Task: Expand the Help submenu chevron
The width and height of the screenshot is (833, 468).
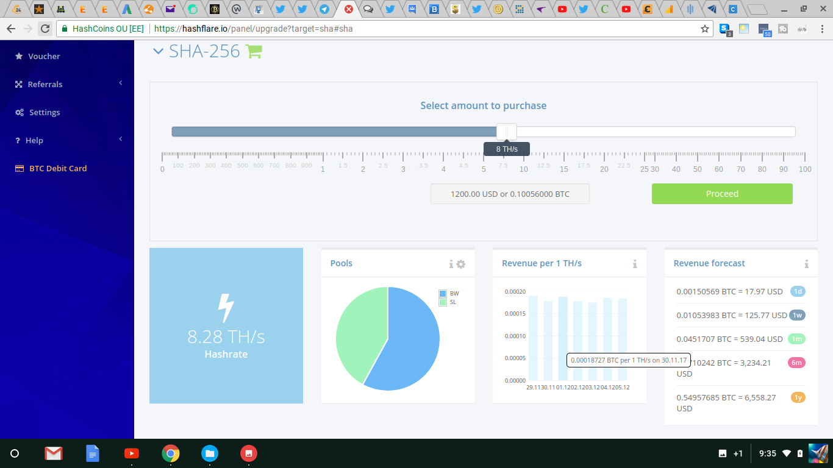Action: [x=121, y=140]
